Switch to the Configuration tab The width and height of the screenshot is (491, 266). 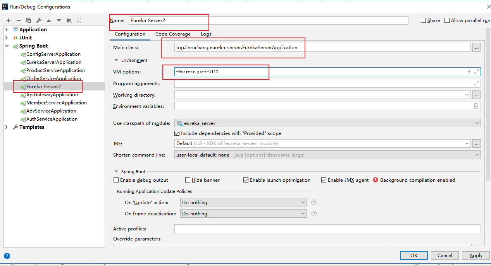[130, 34]
